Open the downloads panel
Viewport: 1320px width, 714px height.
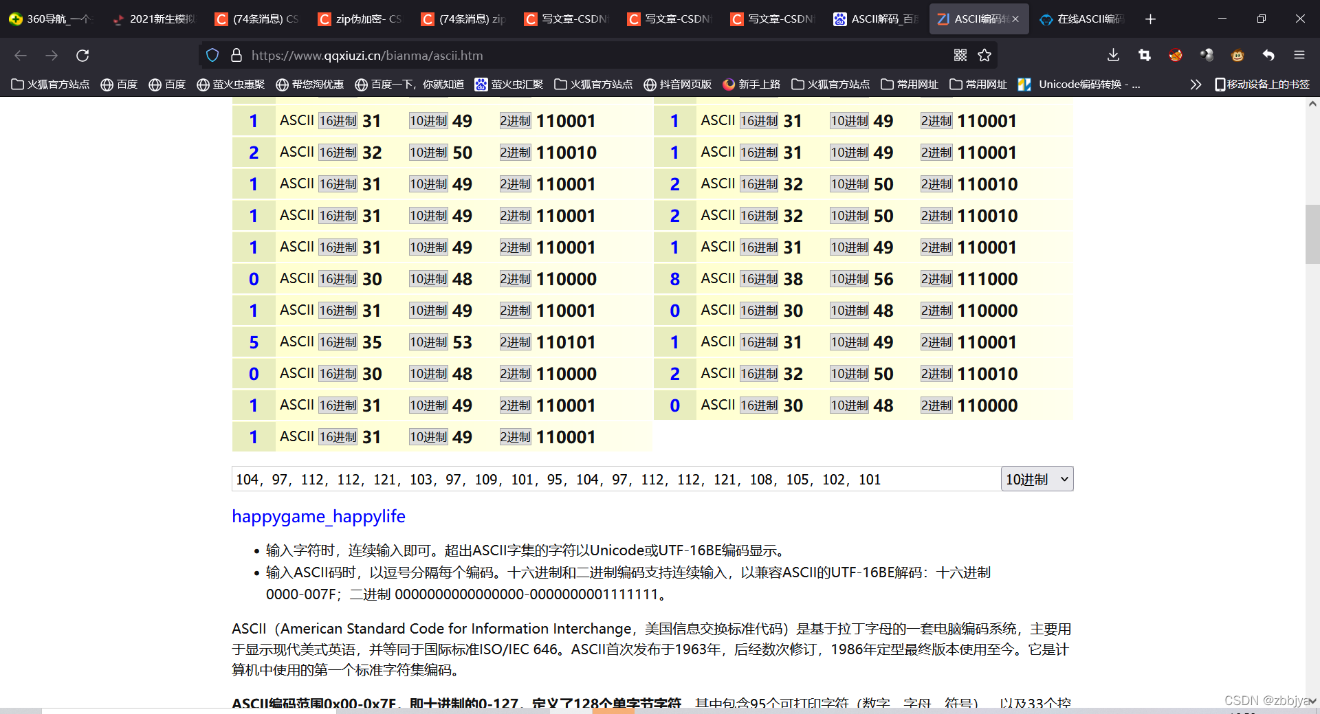pyautogui.click(x=1114, y=55)
